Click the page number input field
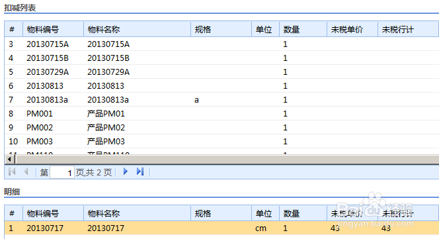 point(62,172)
